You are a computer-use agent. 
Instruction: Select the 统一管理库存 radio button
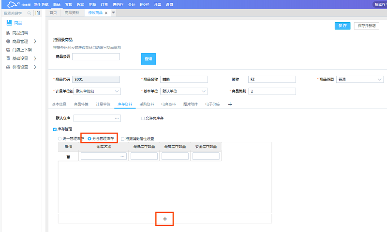click(x=60, y=139)
